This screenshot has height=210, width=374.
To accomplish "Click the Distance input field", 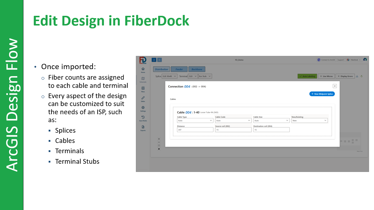I will click(x=195, y=130).
